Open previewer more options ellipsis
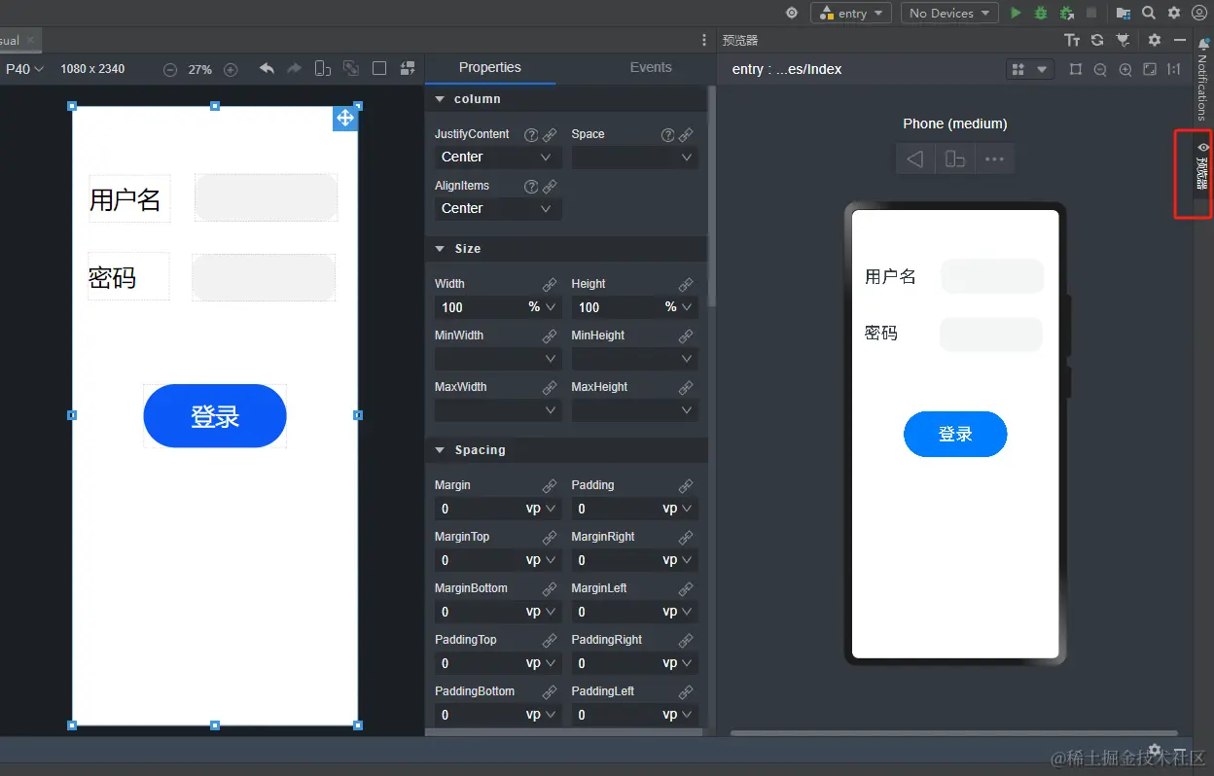This screenshot has width=1214, height=776. click(994, 159)
